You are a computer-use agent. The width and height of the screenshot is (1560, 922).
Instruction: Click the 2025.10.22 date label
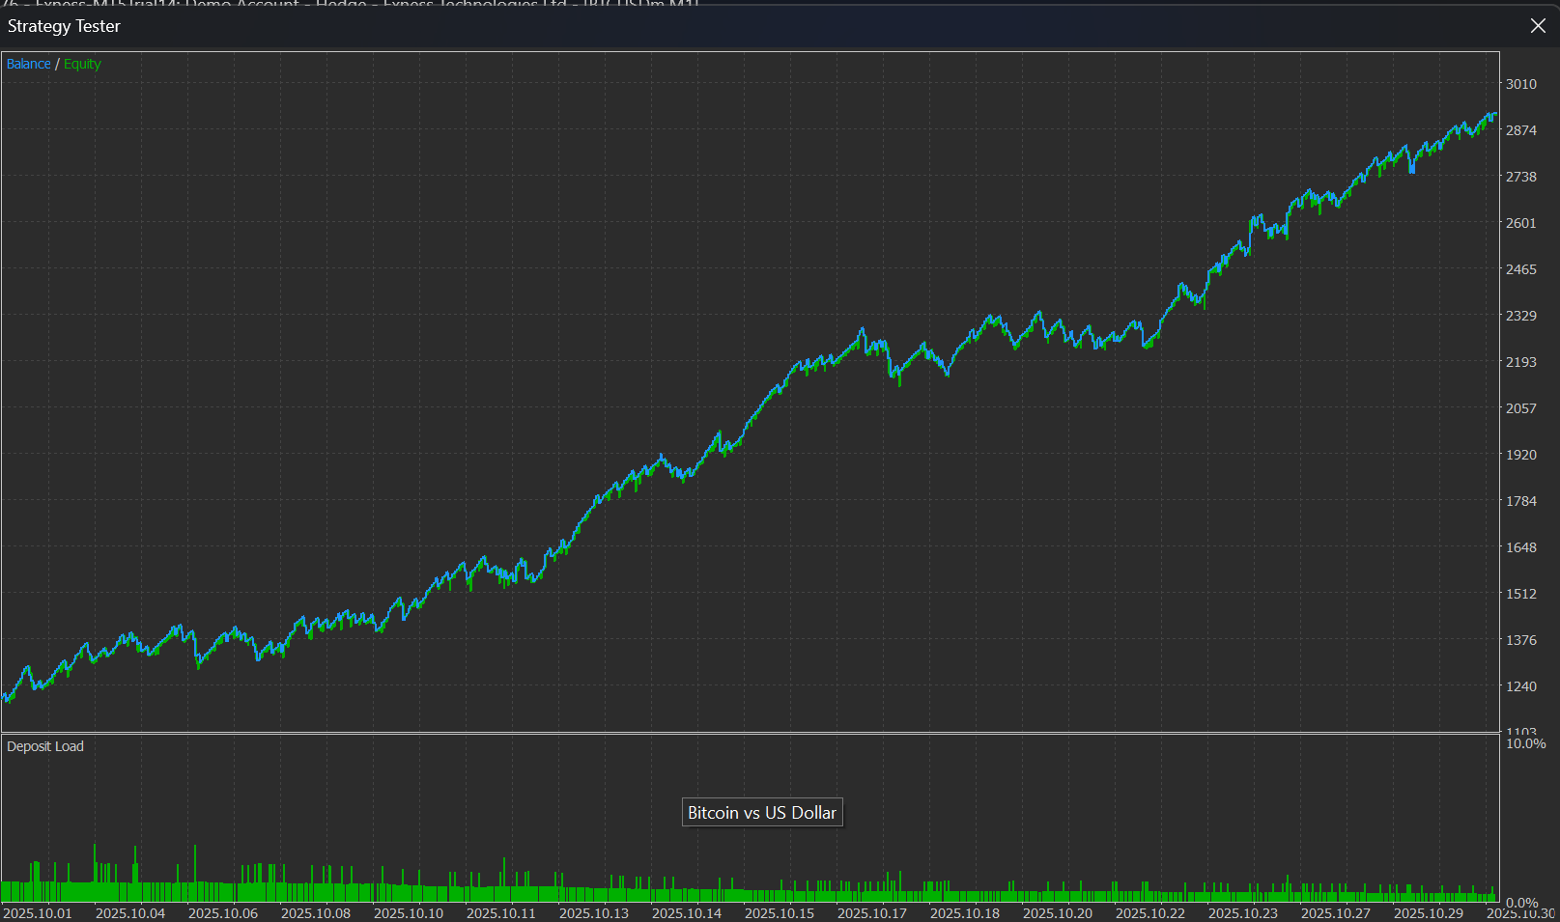click(x=1150, y=913)
